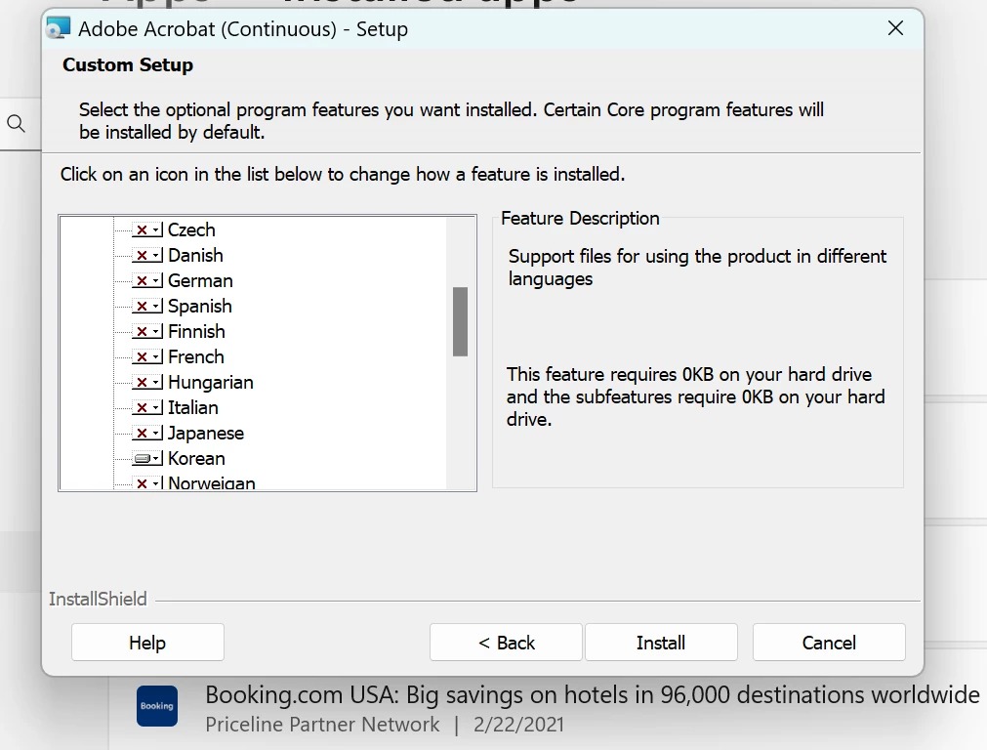Open the Norwegian feature install dropdown icon
987x750 pixels.
[147, 483]
